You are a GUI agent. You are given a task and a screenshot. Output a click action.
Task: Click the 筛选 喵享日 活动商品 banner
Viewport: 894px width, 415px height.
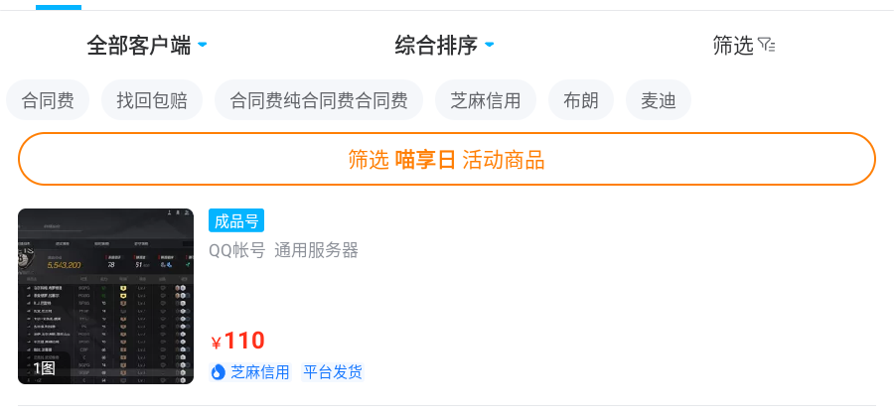447,159
